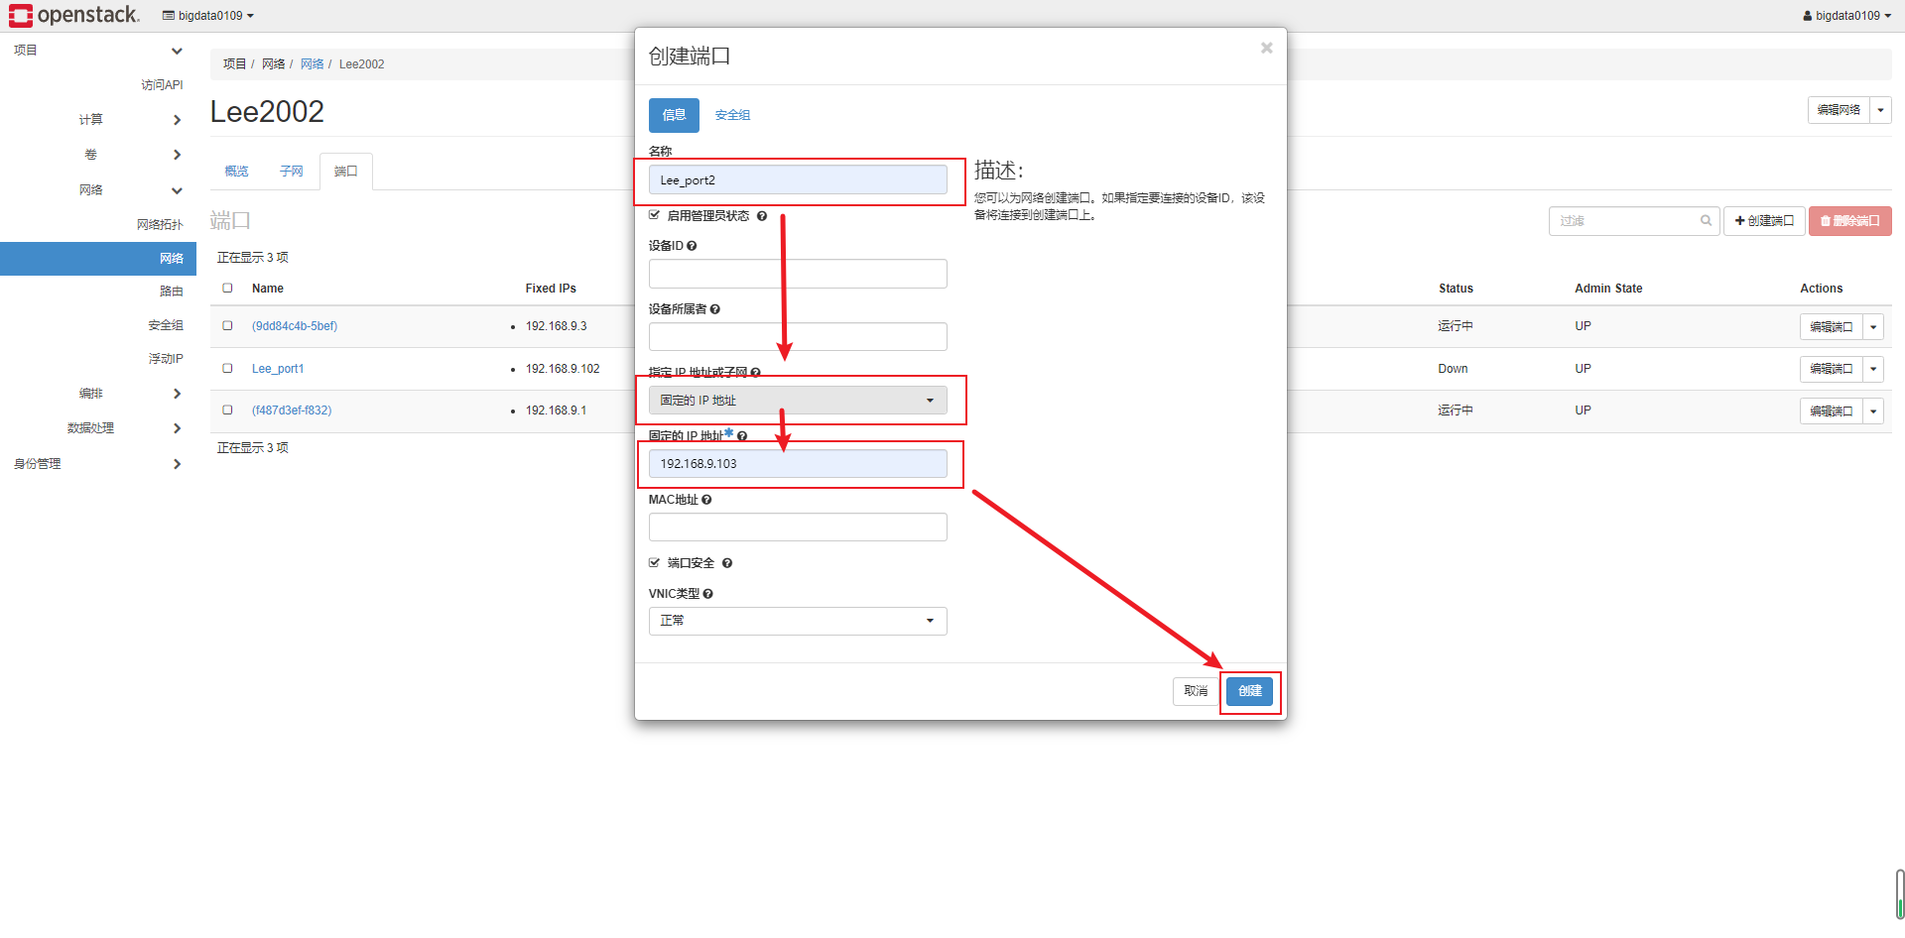Close the create port dialog with X
The image size is (1905, 938).
[1266, 48]
